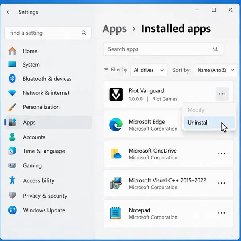The height and width of the screenshot is (241, 241).
Task: Click the filter lines icon
Action: coord(106,70)
